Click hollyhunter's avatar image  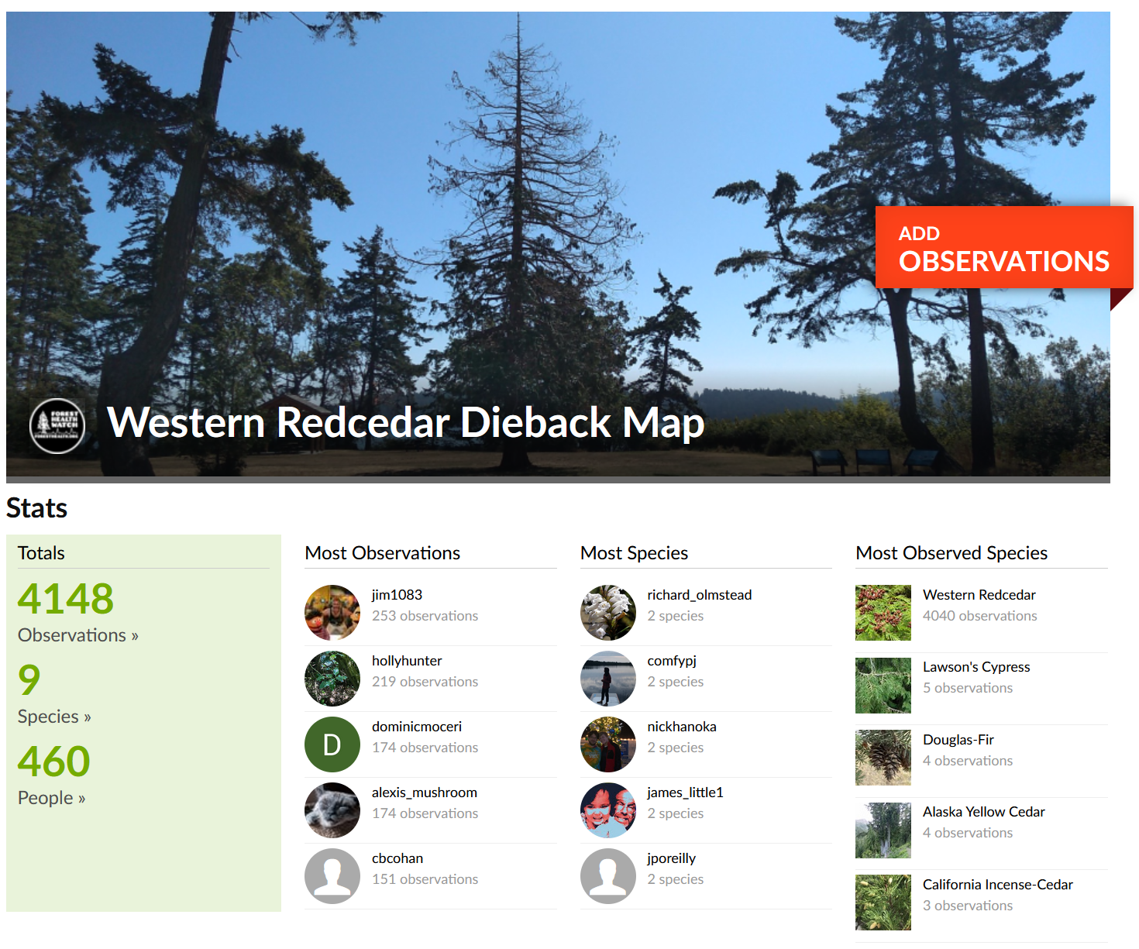332,678
